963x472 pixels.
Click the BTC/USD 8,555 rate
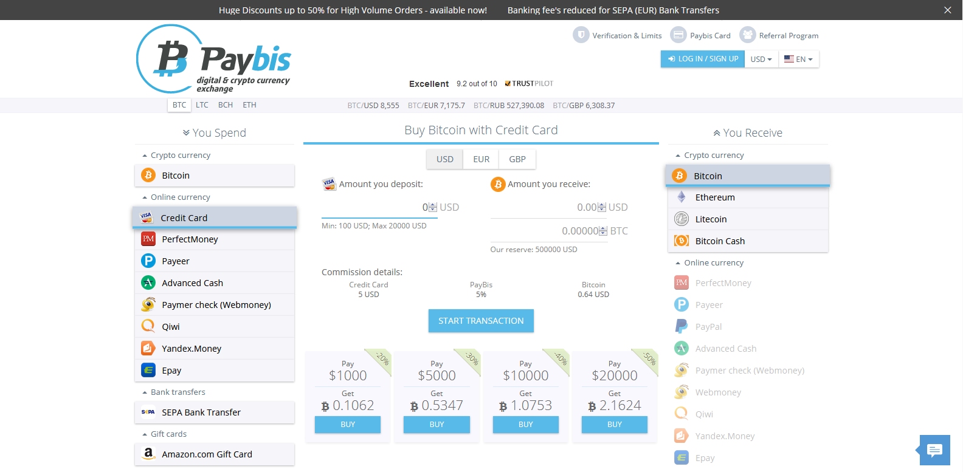373,105
